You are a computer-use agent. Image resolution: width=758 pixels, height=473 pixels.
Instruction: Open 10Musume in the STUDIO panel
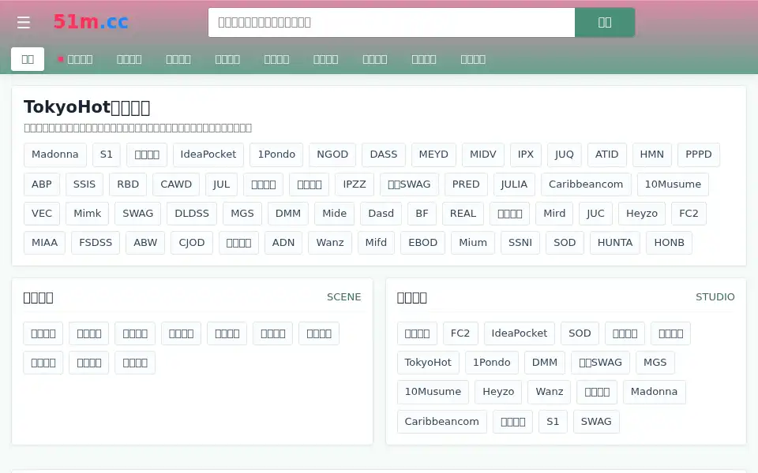pyautogui.click(x=433, y=392)
